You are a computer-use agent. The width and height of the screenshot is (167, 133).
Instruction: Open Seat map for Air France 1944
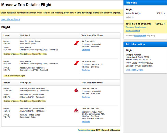(x=86, y=70)
